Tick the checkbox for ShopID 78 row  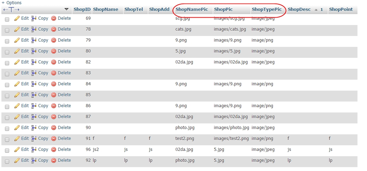tap(7, 30)
